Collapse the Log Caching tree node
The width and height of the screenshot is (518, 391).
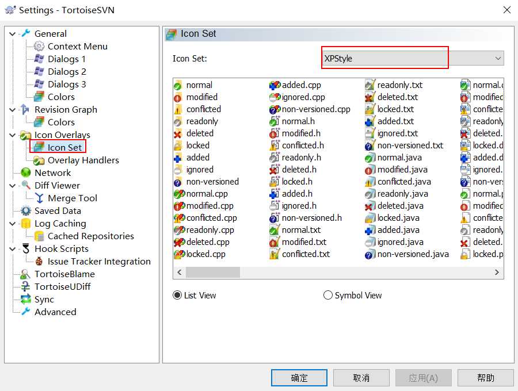click(x=13, y=223)
